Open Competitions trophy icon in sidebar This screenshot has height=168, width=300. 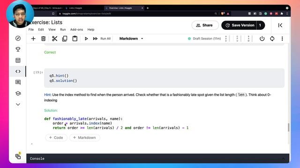pyautogui.click(x=18, y=49)
